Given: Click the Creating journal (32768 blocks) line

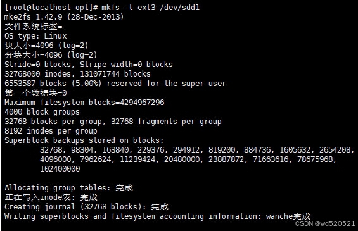Looking at the screenshot, I should 86,207.
